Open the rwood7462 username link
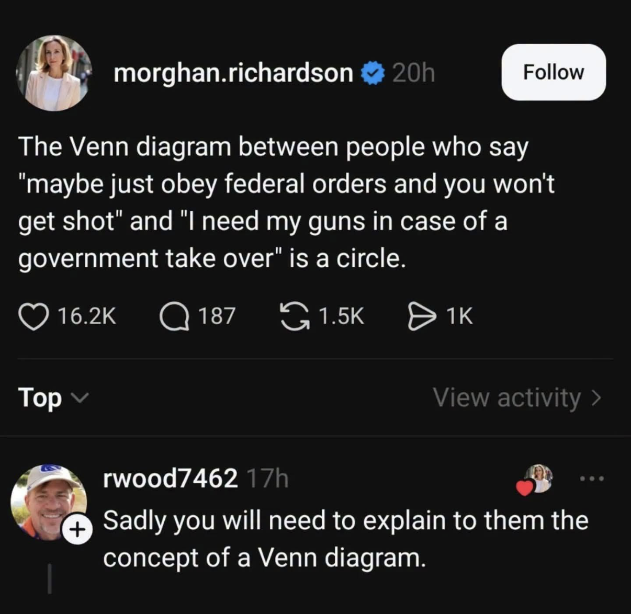Image resolution: width=631 pixels, height=614 pixels. pyautogui.click(x=171, y=477)
